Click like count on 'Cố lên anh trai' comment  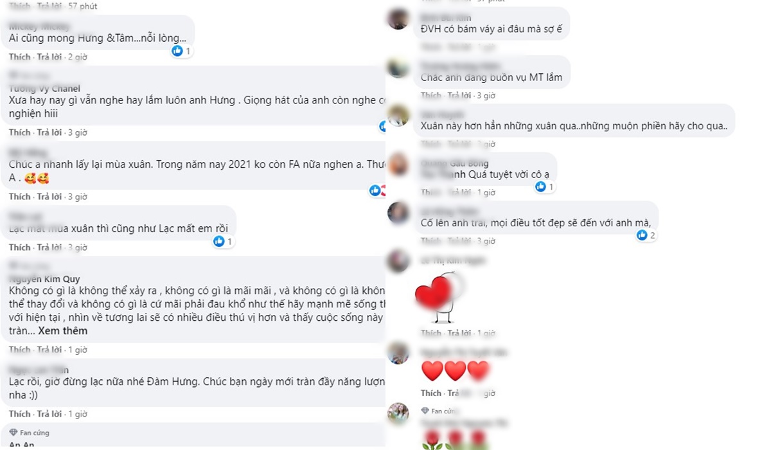pos(652,235)
